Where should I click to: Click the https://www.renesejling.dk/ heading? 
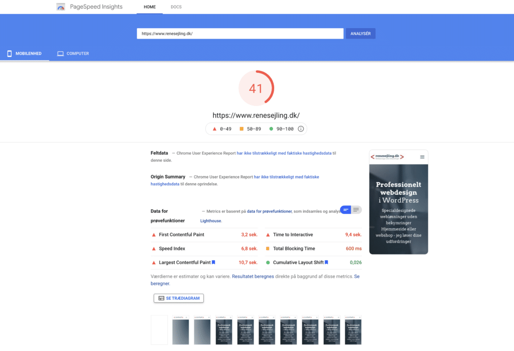click(256, 115)
